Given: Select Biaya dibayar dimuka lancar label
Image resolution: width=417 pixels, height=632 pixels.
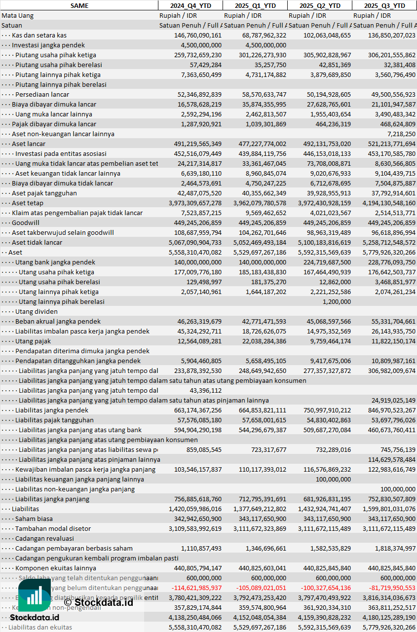Looking at the screenshot, I should [x=54, y=104].
